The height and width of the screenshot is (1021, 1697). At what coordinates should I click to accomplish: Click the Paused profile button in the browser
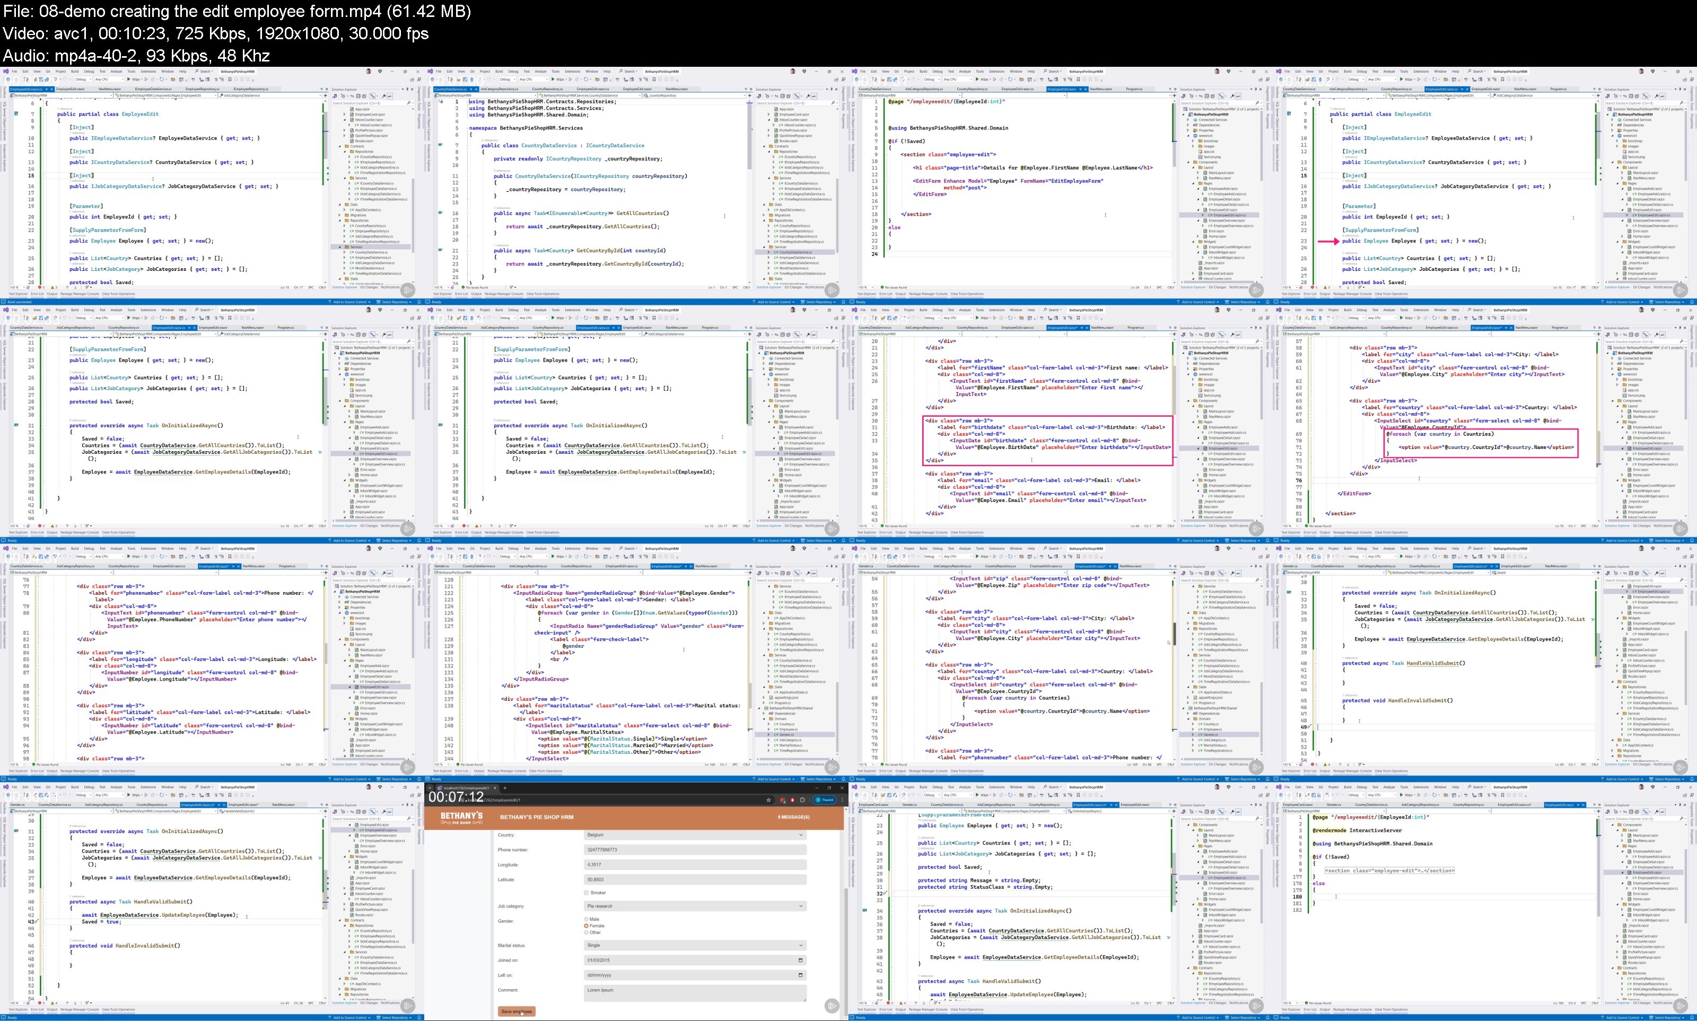click(x=825, y=800)
